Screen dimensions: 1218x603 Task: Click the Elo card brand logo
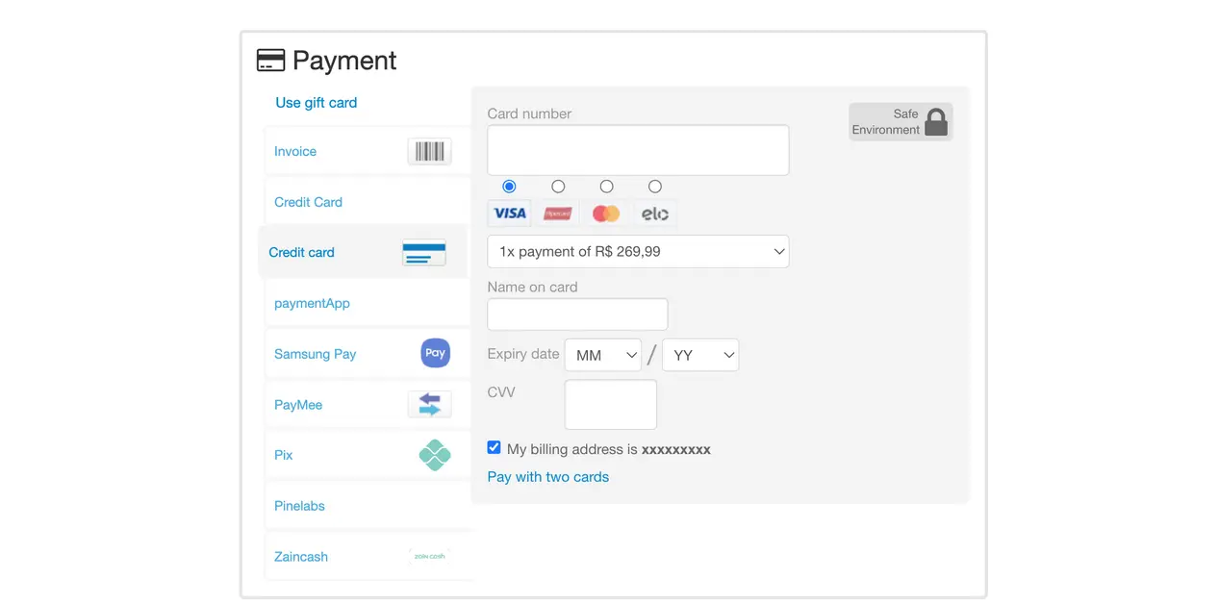(x=655, y=214)
